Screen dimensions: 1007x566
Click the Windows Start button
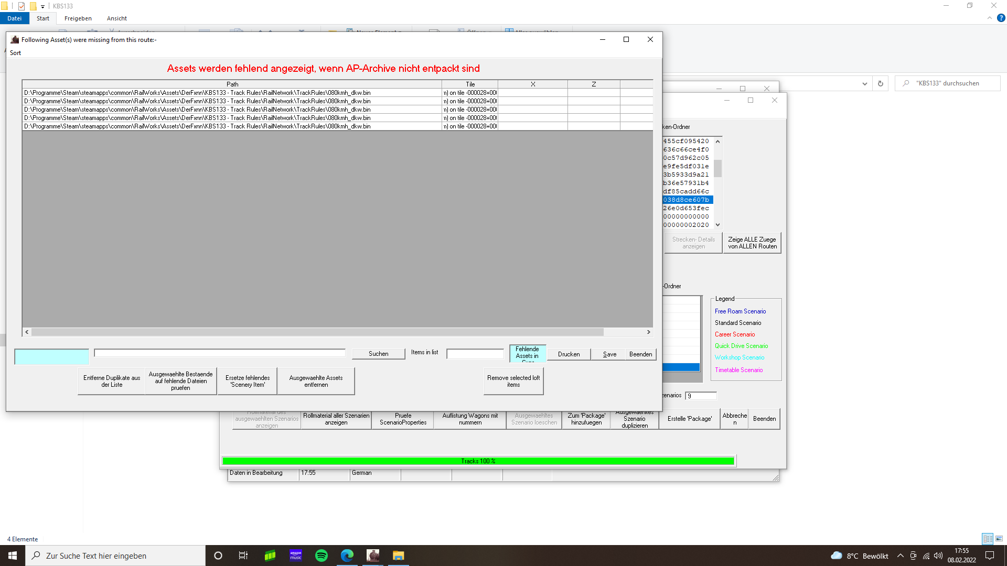pos(13,556)
